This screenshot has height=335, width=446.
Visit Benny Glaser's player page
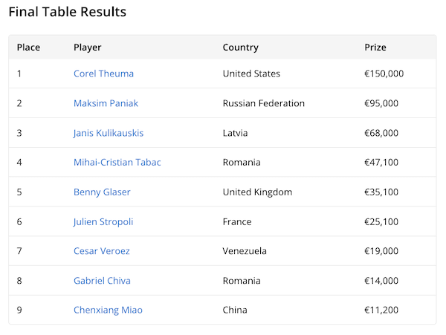point(102,192)
